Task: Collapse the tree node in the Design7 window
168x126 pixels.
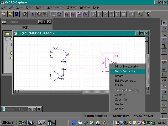Action: [7, 39]
